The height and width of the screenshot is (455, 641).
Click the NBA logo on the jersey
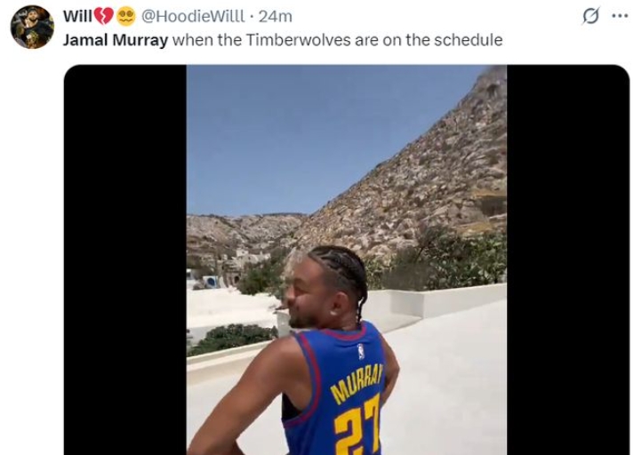click(361, 352)
